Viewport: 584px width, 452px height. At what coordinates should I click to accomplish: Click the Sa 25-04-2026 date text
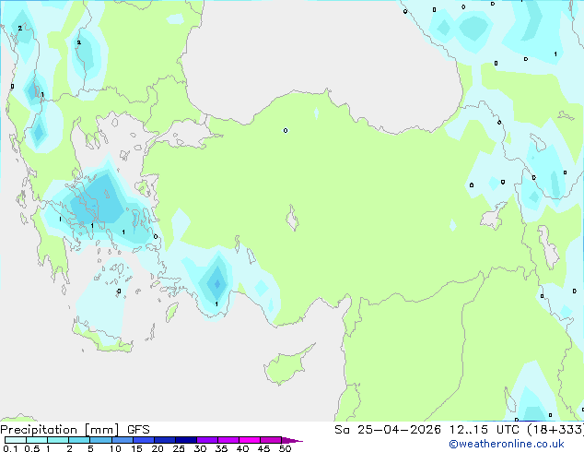pyautogui.click(x=388, y=430)
